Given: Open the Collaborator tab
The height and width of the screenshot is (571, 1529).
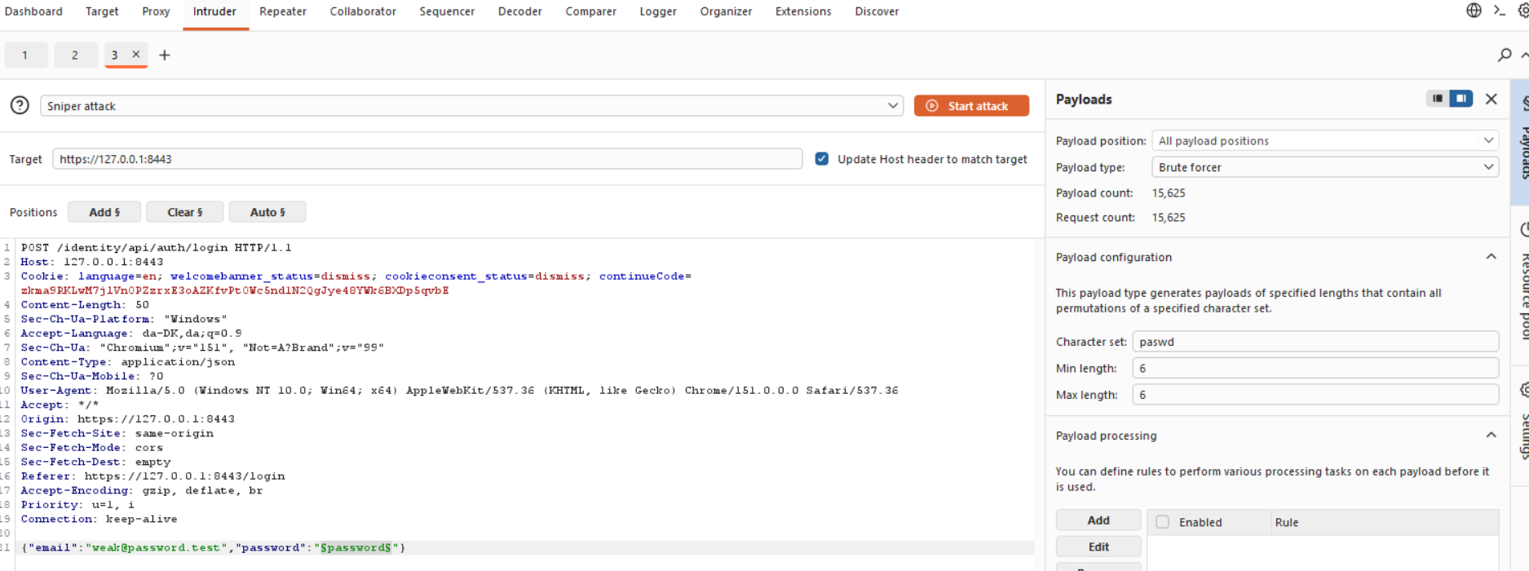Looking at the screenshot, I should click(x=363, y=11).
